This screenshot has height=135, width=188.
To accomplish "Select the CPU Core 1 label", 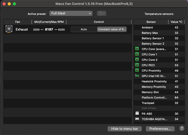I will coord(149,54).
